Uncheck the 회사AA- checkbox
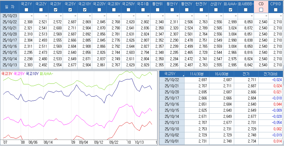 (x=231, y=10)
